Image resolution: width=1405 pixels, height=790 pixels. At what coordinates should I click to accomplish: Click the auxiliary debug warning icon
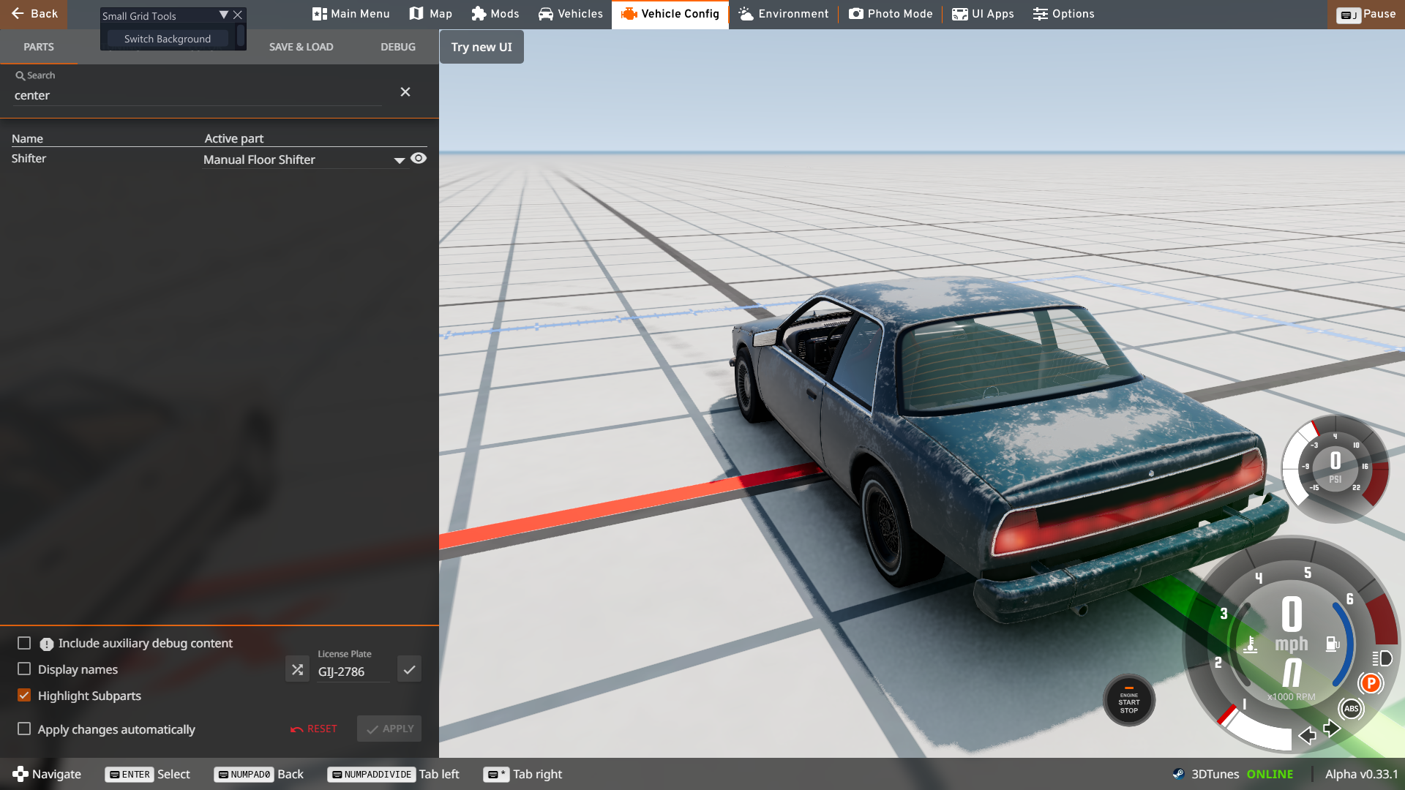tap(47, 644)
